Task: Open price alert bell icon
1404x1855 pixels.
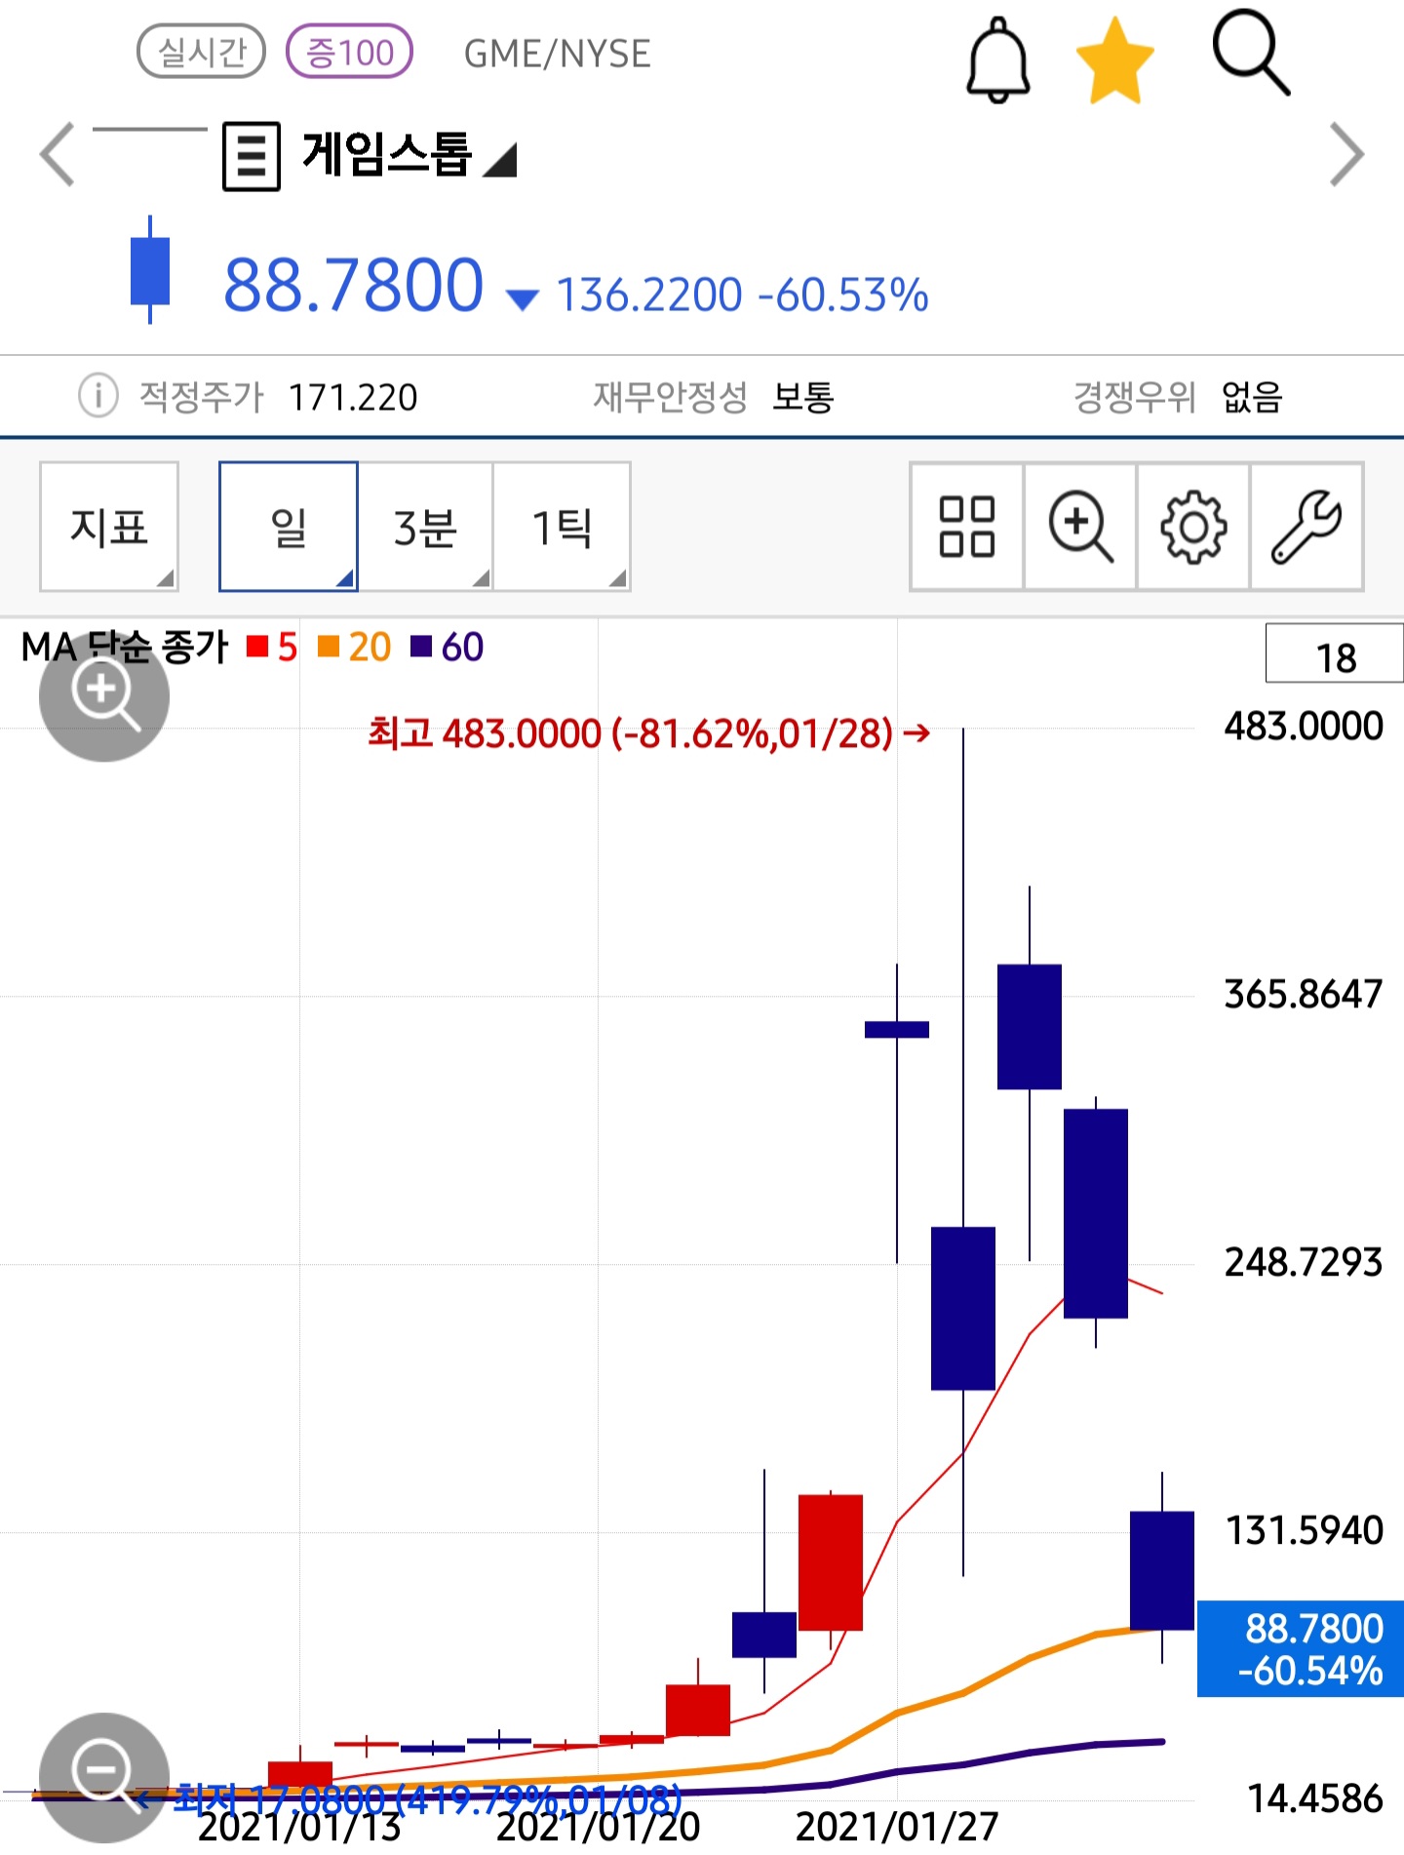Action: click(x=997, y=59)
